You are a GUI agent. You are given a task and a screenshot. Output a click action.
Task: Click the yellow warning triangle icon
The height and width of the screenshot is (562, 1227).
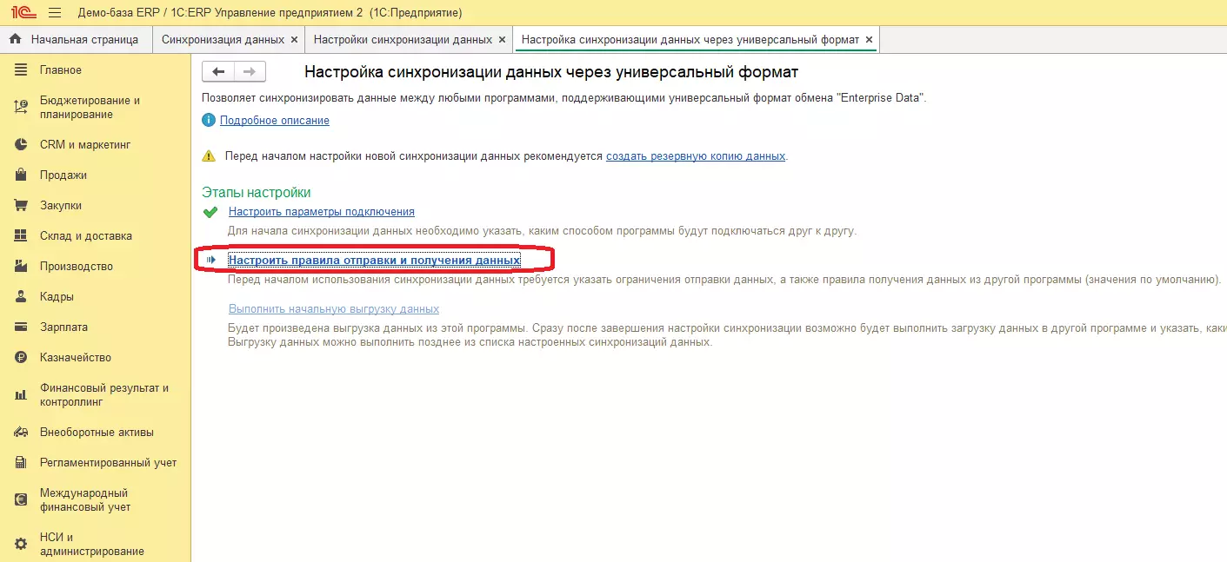pos(209,156)
